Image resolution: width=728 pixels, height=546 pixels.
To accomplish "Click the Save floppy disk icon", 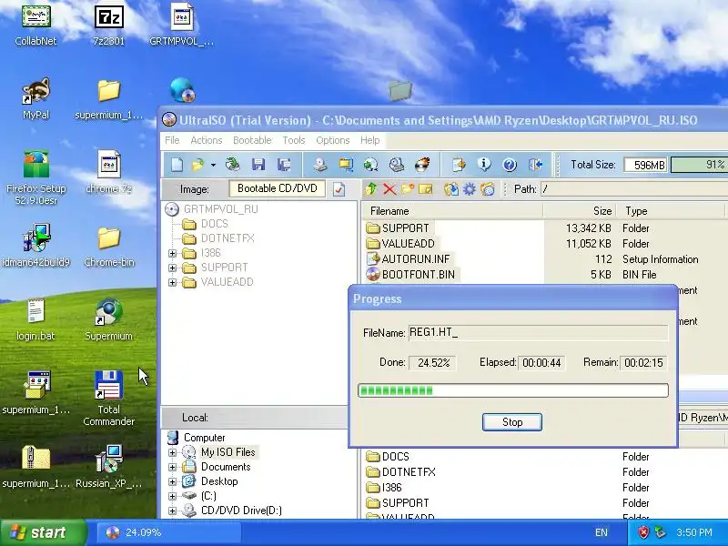I will (x=258, y=165).
